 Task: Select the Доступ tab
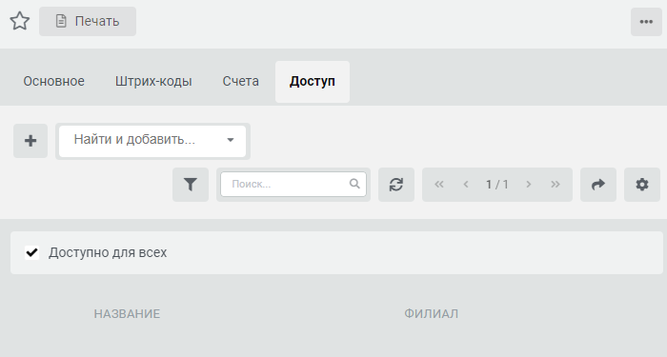pyautogui.click(x=313, y=82)
